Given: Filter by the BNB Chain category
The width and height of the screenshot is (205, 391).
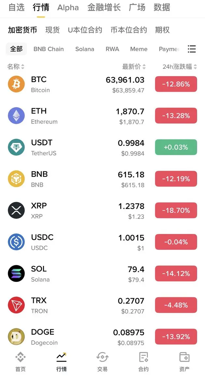Looking at the screenshot, I should (48, 49).
